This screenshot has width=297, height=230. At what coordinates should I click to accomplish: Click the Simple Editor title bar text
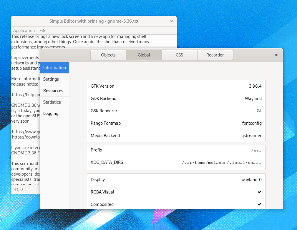pos(94,21)
